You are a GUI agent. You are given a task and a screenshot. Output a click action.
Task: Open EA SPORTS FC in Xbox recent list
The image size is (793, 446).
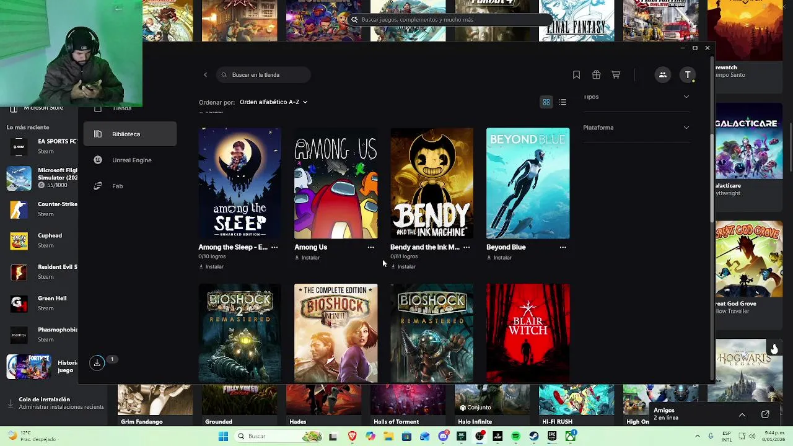click(42, 146)
